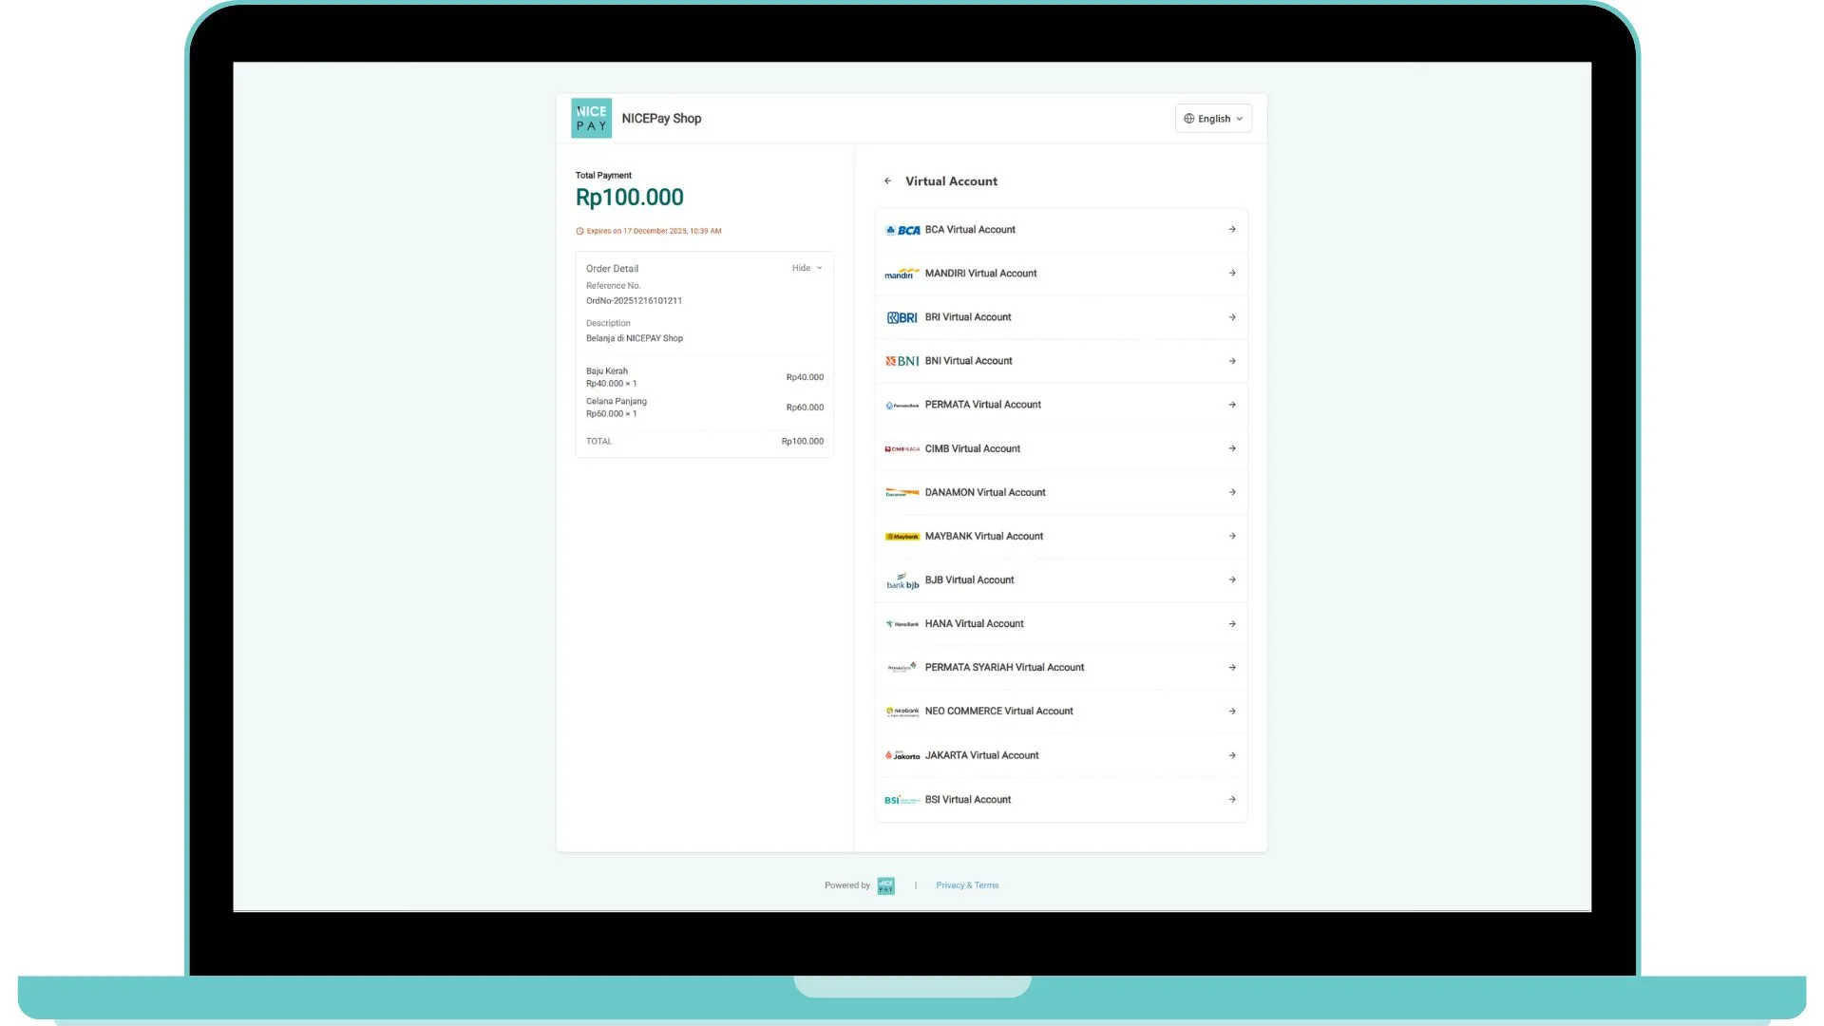This screenshot has height=1026, width=1824.
Task: Select JAKARTA Virtual Account label
Action: [x=981, y=755]
